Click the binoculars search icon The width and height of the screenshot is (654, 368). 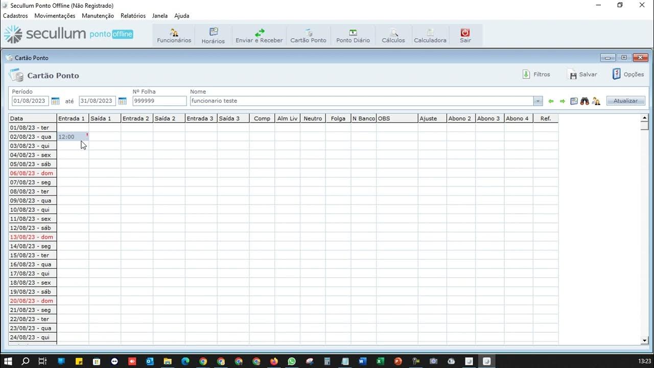coord(585,101)
